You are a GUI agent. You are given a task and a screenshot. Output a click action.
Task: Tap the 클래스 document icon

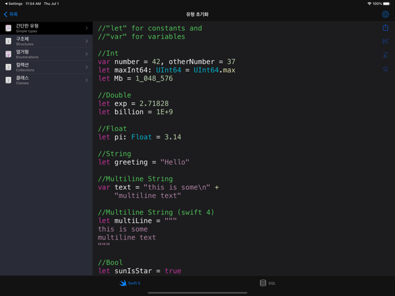click(x=9, y=80)
